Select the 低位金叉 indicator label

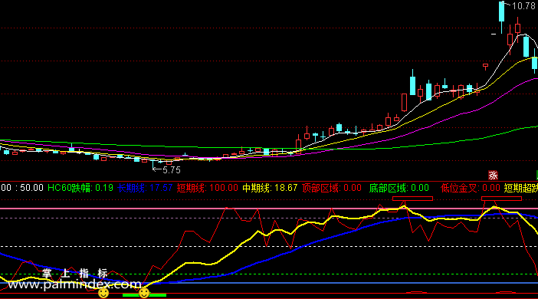[471, 188]
